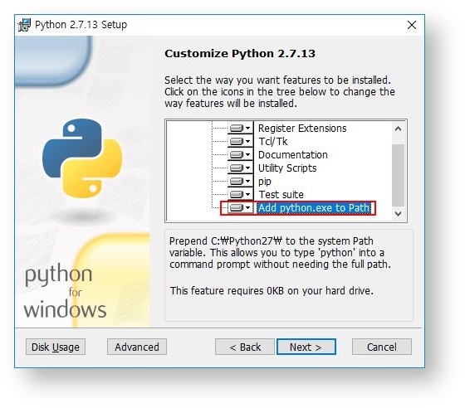Click the Tcl/Tk feature drive icon
The image size is (465, 408).
(x=237, y=142)
